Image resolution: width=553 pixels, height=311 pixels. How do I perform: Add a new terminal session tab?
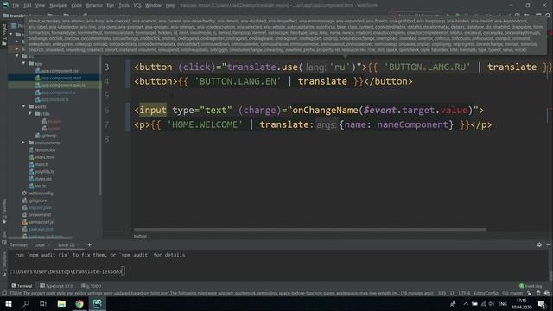pyautogui.click(x=89, y=244)
